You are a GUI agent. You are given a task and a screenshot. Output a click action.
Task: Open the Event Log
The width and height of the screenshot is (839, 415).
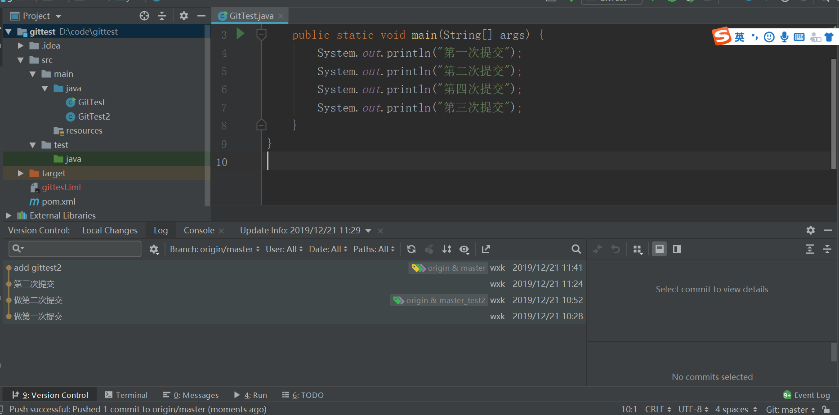[x=806, y=395]
